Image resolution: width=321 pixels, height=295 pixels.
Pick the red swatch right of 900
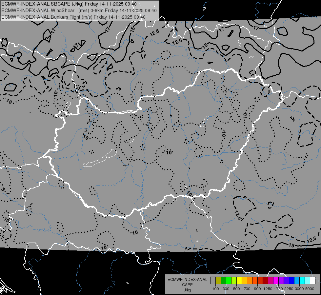(260, 280)
